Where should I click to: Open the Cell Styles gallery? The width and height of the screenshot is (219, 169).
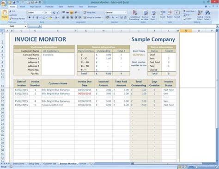[153, 15]
